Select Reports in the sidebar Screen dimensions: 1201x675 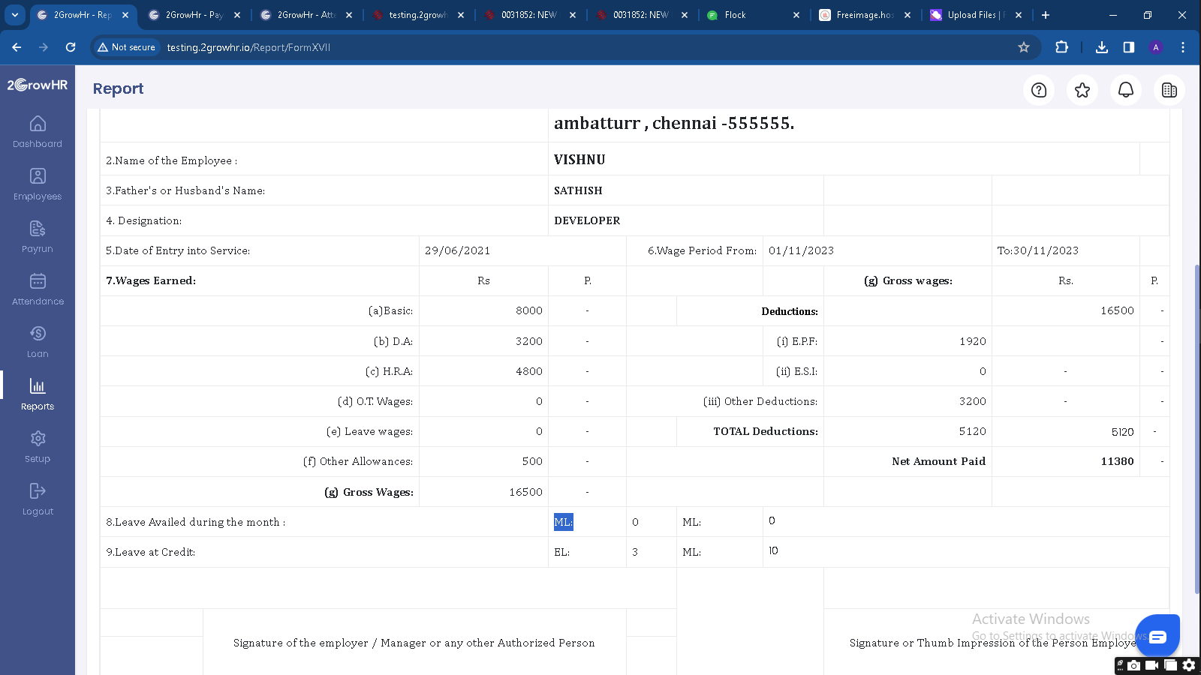(38, 394)
